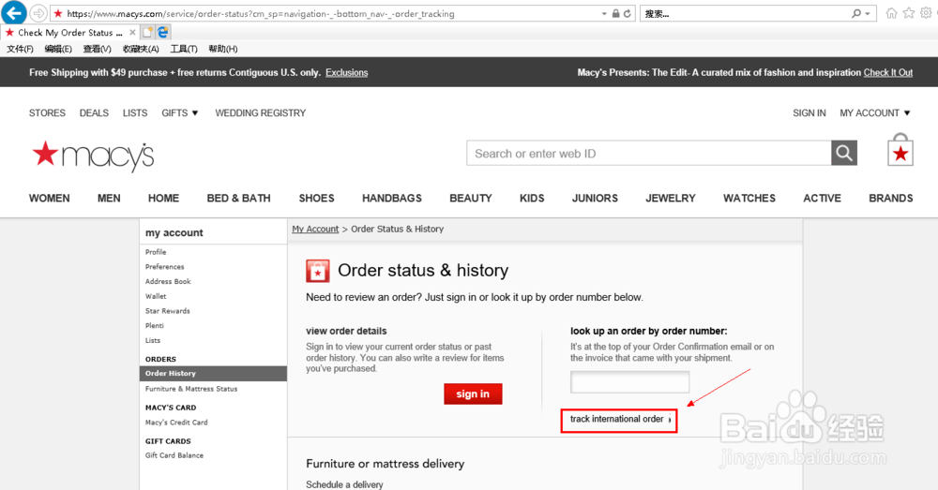Open the 查看(V) menu
The image size is (938, 490).
tap(97, 49)
